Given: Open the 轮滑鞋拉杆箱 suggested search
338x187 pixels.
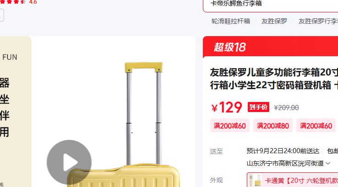Looking at the screenshot, I should [231, 21].
